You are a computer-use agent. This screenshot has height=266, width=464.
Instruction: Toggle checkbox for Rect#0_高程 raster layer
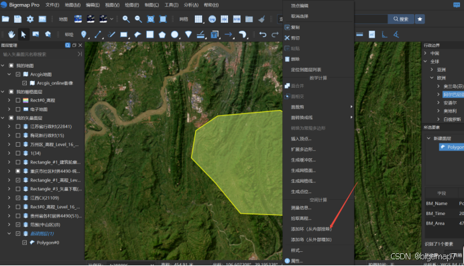18,101
